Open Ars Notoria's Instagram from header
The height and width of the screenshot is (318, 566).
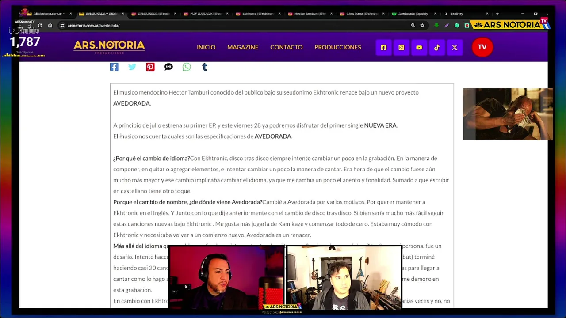[x=401, y=47]
